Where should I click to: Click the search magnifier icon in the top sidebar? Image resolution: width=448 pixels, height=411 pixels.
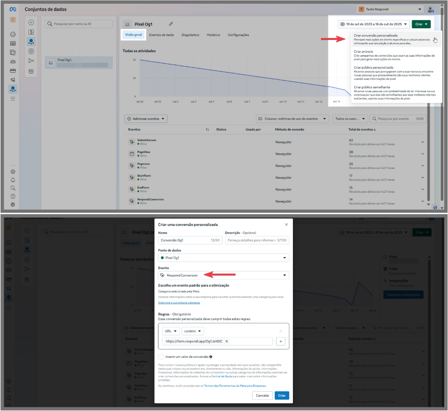click(x=13, y=188)
